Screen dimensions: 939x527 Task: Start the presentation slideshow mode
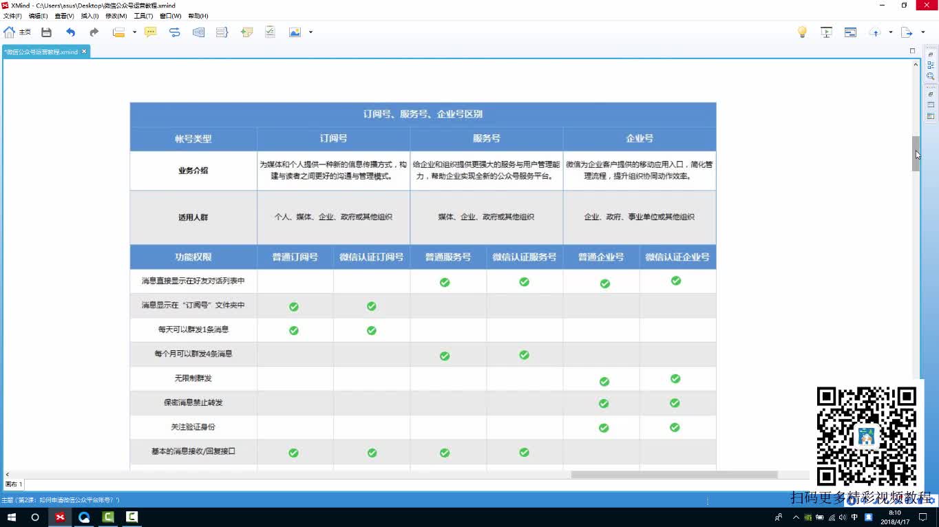[x=827, y=32]
